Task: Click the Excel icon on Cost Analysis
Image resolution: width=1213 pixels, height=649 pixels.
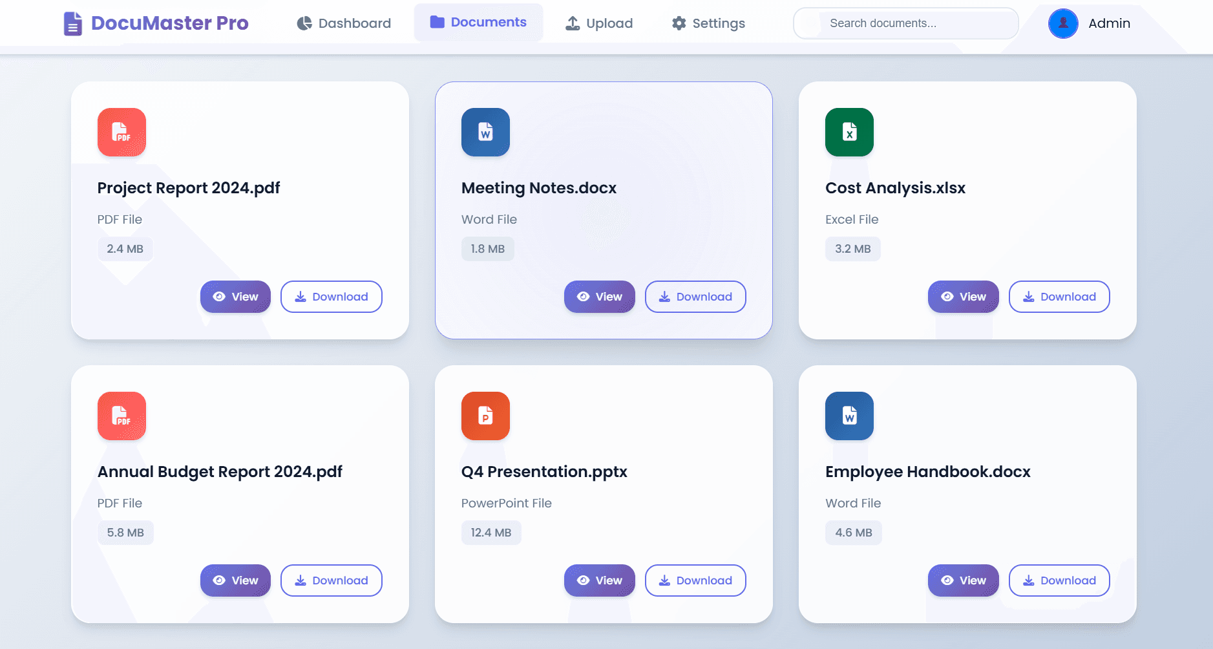Action: point(849,132)
